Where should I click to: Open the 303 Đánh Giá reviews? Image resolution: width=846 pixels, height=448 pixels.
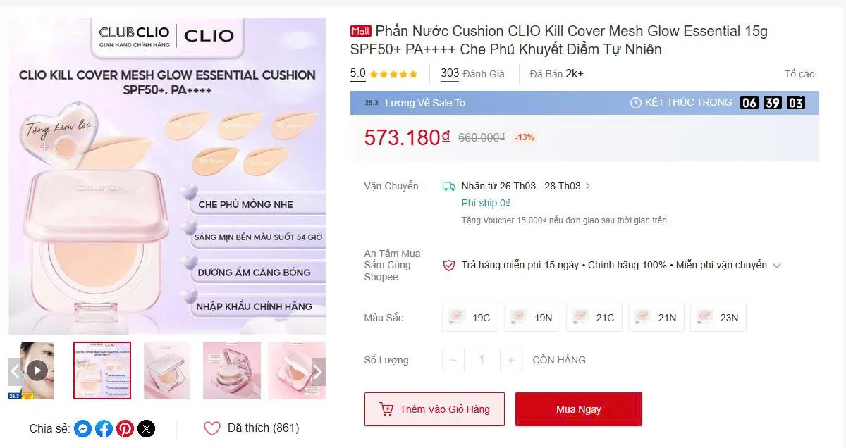click(472, 73)
